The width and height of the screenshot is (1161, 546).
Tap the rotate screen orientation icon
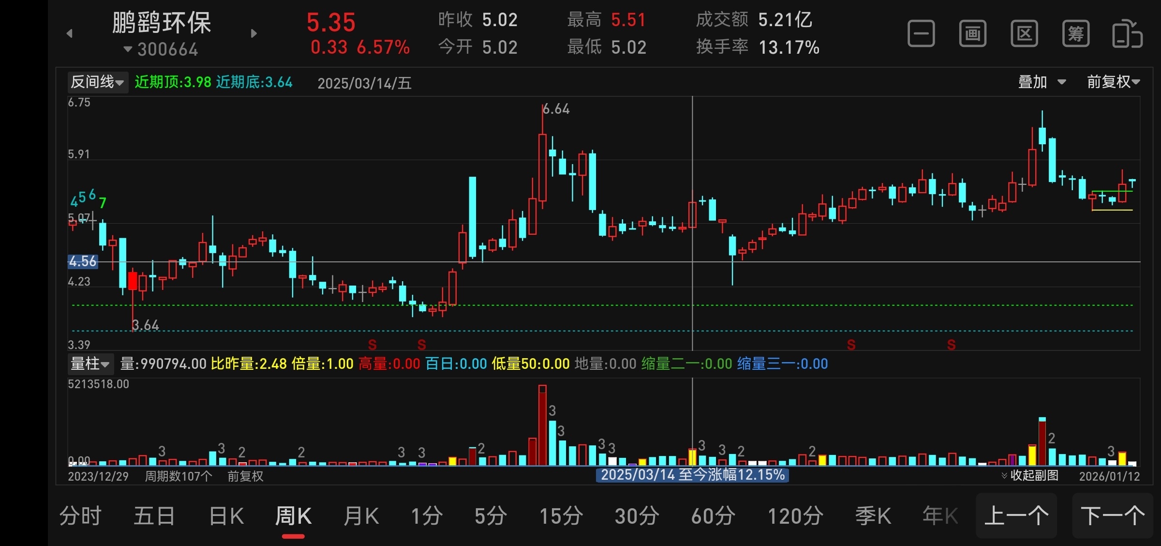(1127, 33)
